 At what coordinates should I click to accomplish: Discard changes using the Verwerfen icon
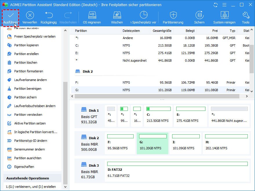pos(30,16)
